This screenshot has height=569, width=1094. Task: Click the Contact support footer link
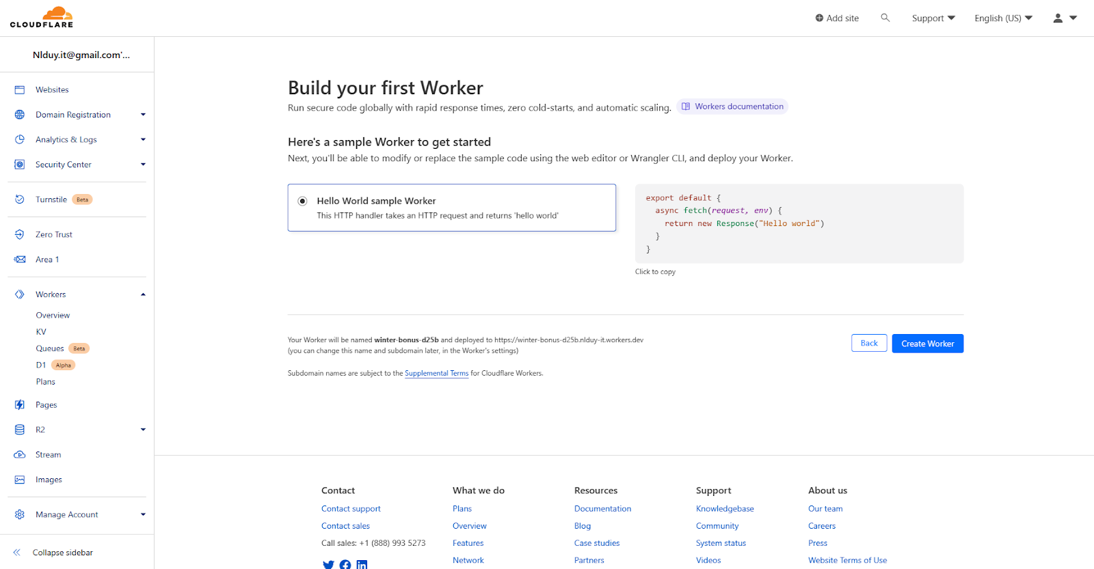point(351,509)
